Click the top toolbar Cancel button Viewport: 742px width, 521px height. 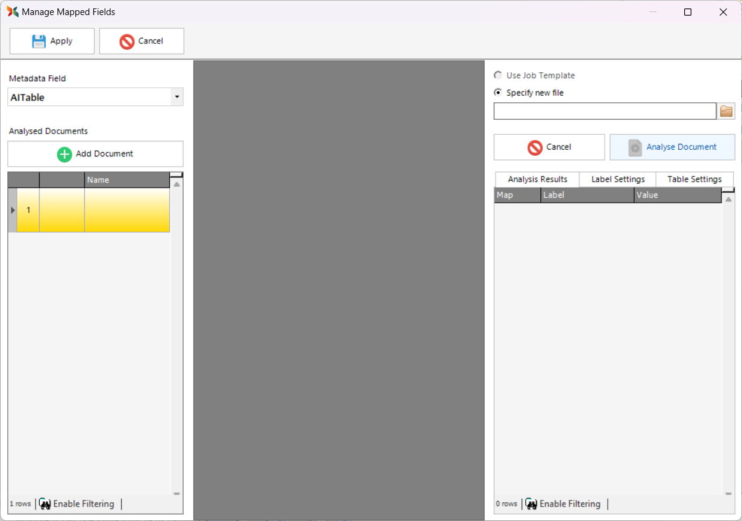(142, 41)
